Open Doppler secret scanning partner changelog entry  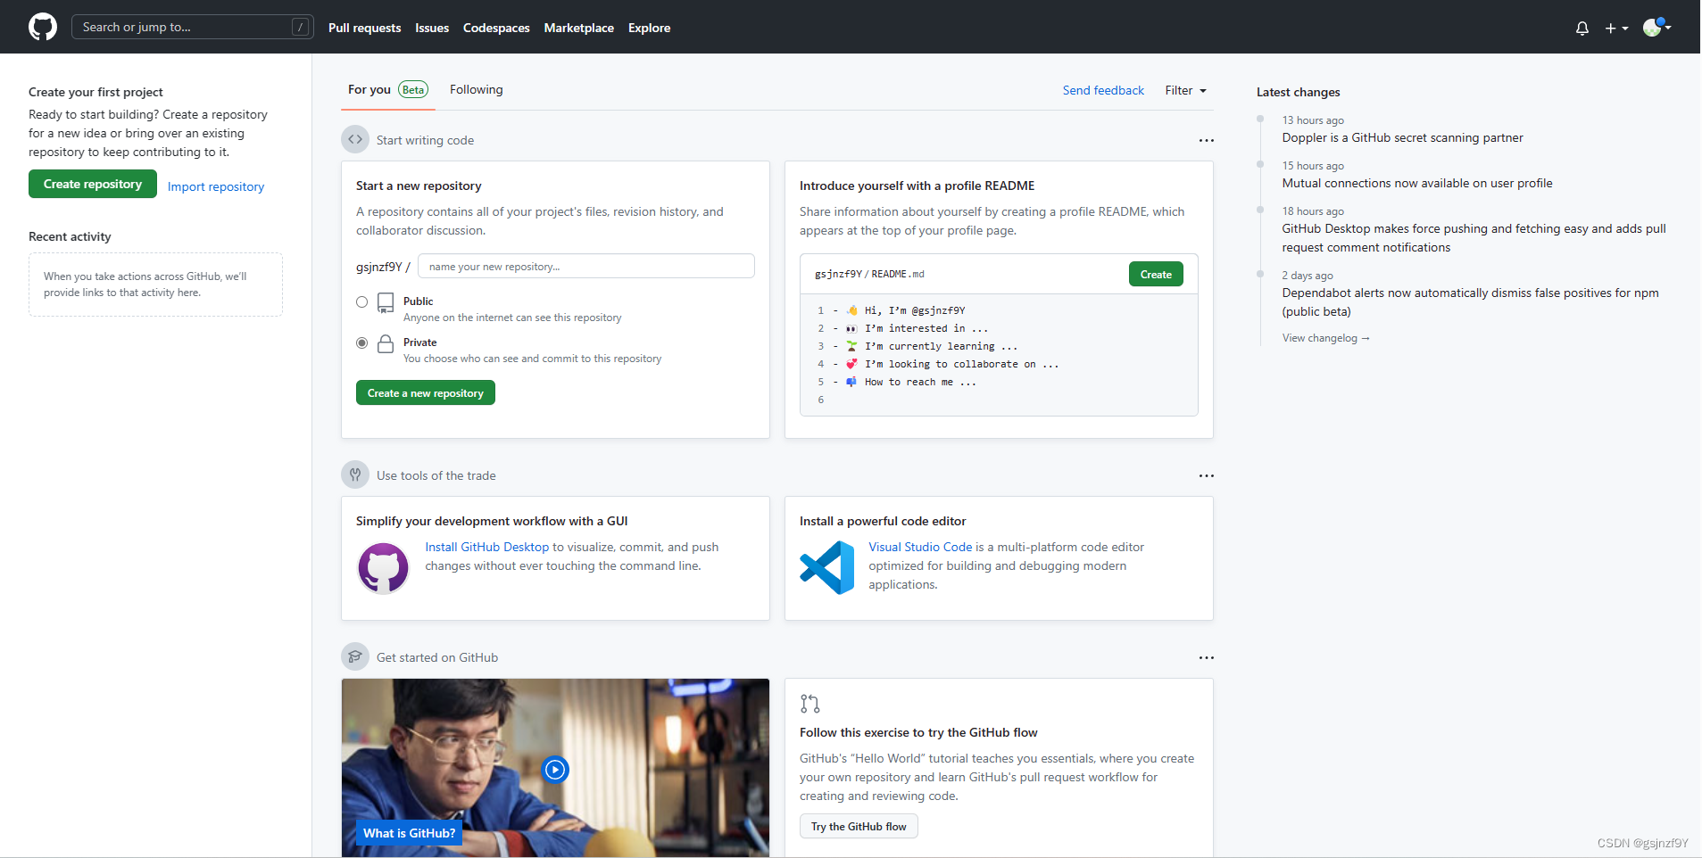[1402, 137]
